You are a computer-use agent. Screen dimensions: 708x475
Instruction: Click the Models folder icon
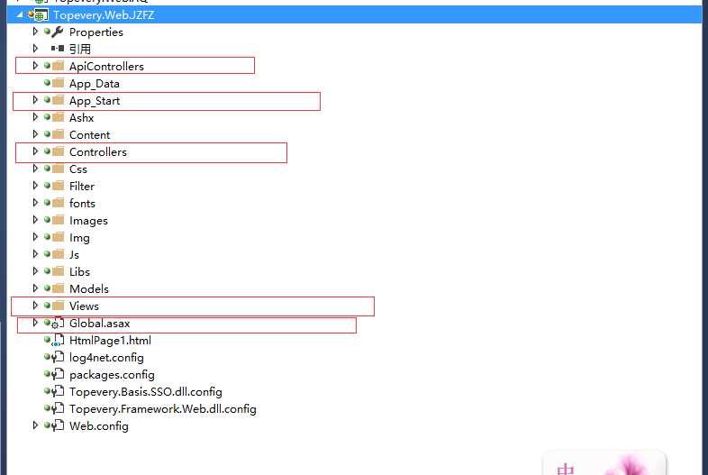click(x=58, y=288)
